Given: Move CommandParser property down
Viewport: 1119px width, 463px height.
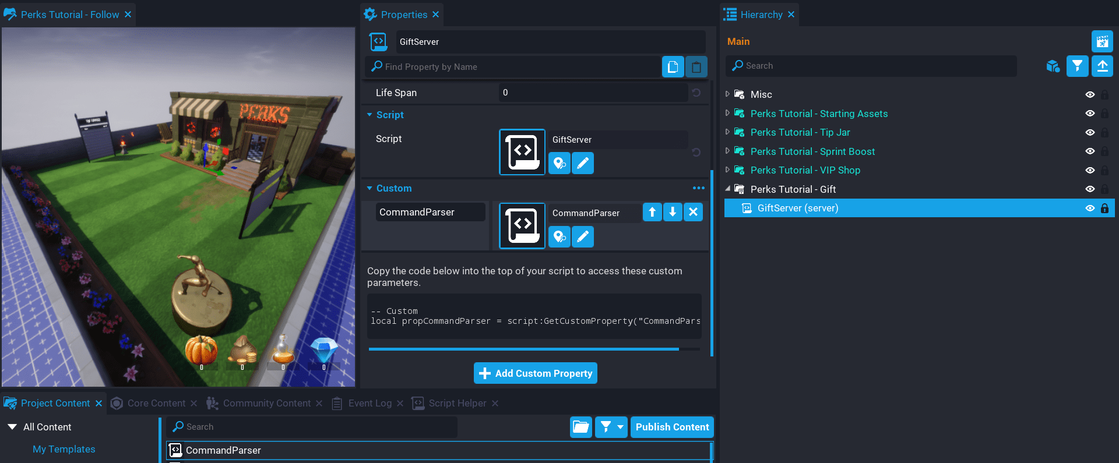Looking at the screenshot, I should pos(673,212).
